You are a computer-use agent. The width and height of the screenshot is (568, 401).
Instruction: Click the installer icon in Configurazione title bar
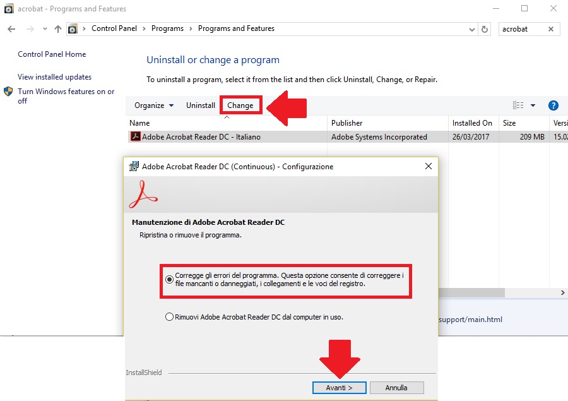[134, 167]
